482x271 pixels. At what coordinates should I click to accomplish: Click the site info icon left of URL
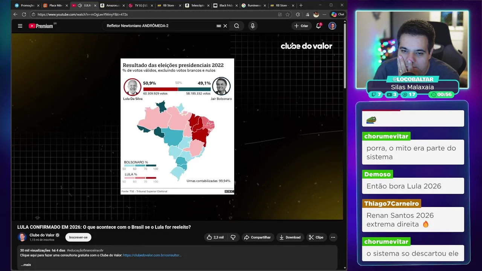[x=33, y=14]
